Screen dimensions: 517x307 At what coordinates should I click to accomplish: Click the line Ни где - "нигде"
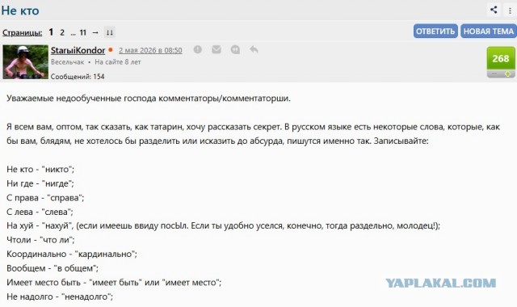tap(40, 183)
